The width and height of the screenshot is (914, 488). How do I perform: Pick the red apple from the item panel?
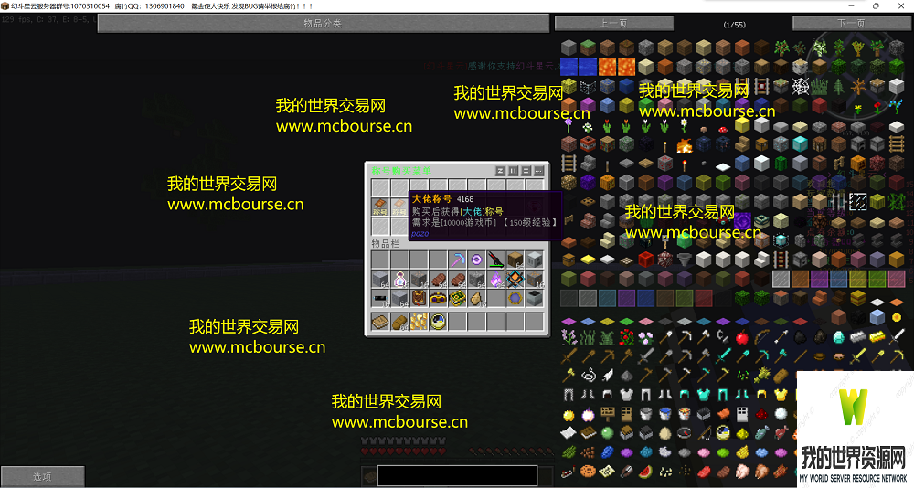click(x=742, y=337)
